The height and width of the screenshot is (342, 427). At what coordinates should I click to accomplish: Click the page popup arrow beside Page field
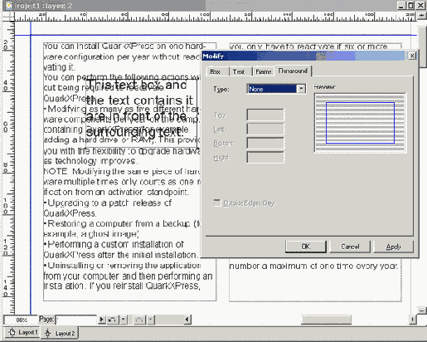[x=102, y=320]
